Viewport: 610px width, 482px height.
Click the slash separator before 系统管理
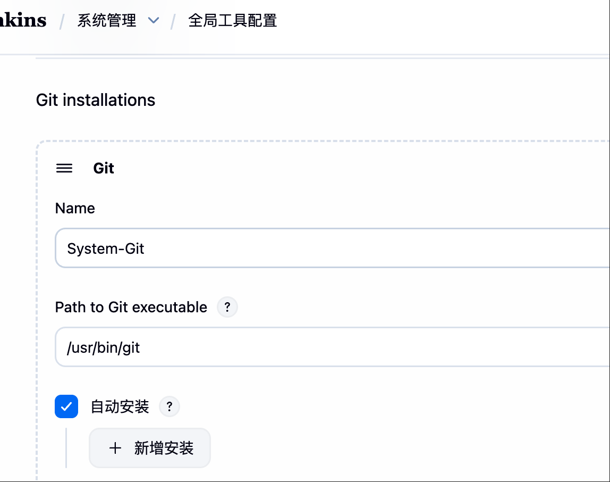(62, 21)
